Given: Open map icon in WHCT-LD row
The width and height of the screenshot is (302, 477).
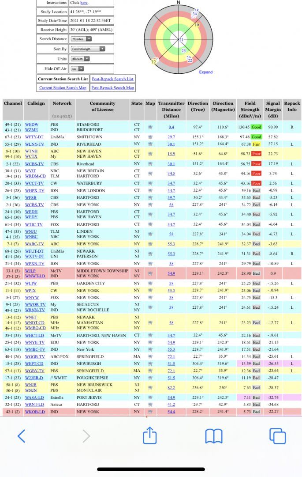Looking at the screenshot, I should (150, 335).
